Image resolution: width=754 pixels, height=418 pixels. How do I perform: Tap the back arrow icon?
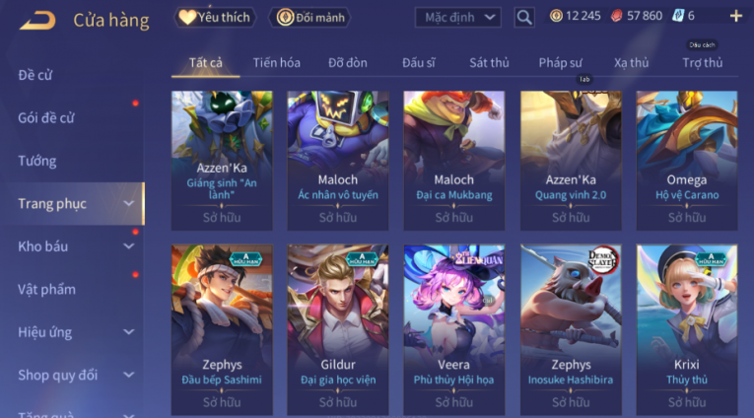point(37,20)
